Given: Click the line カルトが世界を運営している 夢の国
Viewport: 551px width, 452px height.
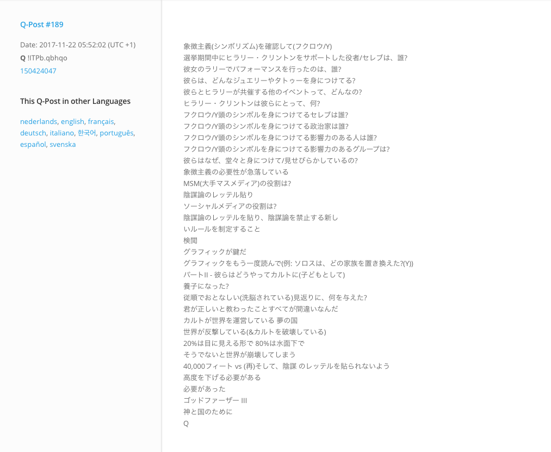Looking at the screenshot, I should tap(240, 320).
